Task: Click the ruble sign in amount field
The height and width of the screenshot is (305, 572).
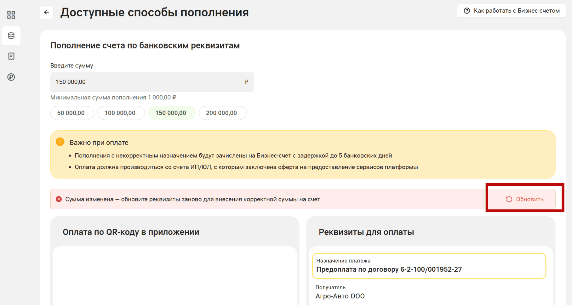Action: 246,82
